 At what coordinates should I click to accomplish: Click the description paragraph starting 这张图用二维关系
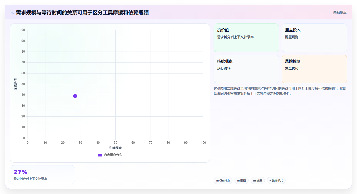click(x=280, y=91)
